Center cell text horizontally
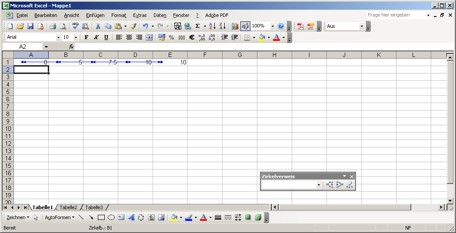 point(129,37)
